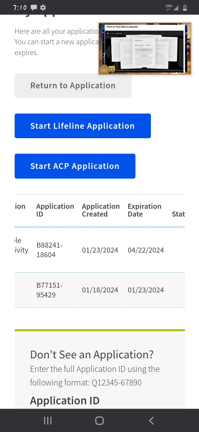Select application ID B88241-18604
Image resolution: width=199 pixels, height=432 pixels.
(49, 250)
